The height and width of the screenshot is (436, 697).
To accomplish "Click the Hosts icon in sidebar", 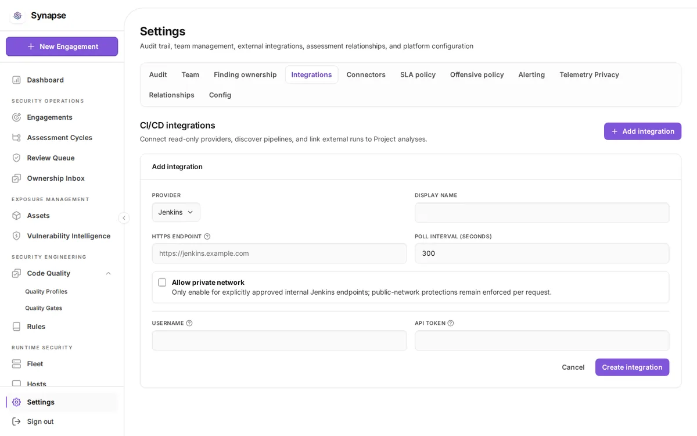I will [x=16, y=383].
